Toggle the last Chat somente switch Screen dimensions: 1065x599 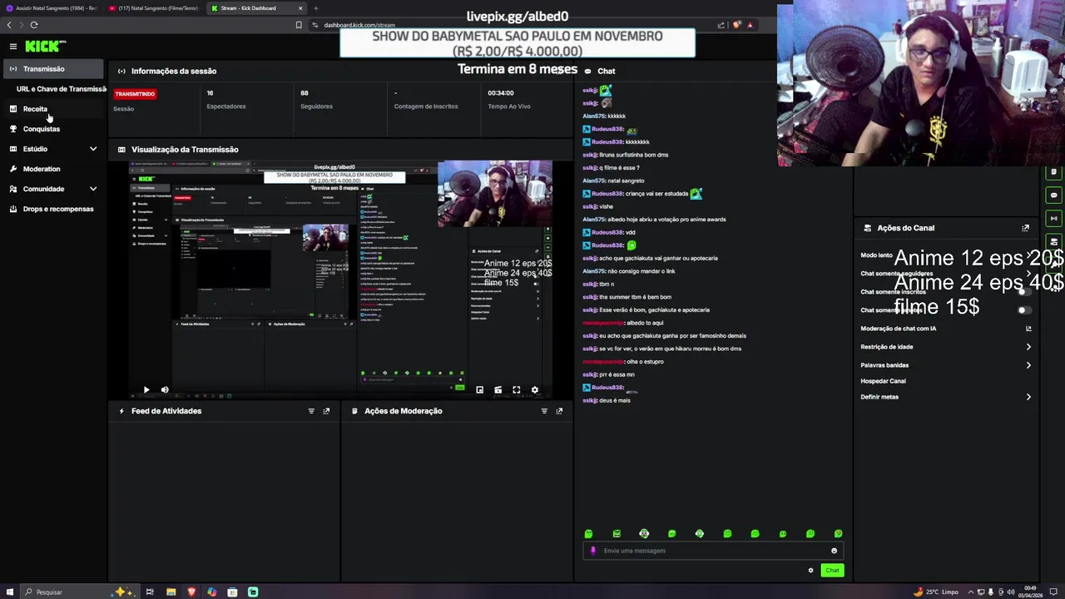[x=1024, y=310]
